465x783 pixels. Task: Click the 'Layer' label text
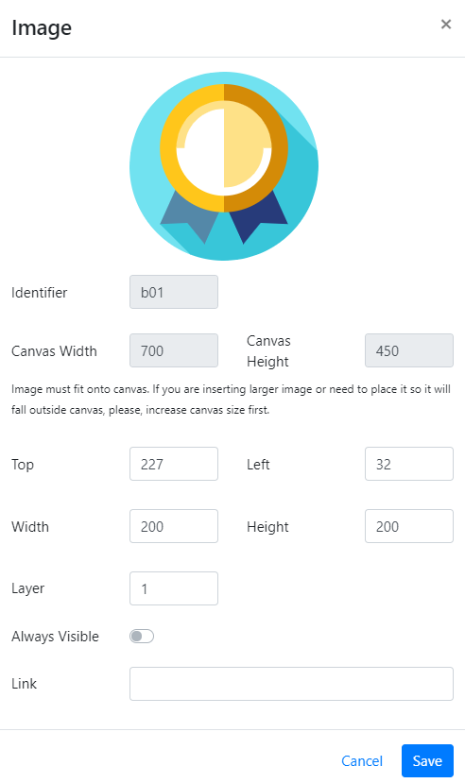tap(28, 588)
